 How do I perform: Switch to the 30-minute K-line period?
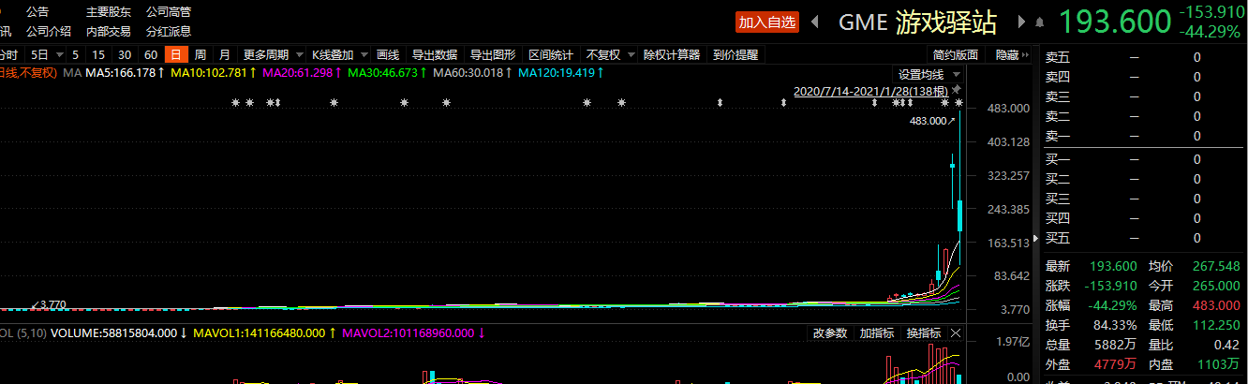pyautogui.click(x=124, y=54)
